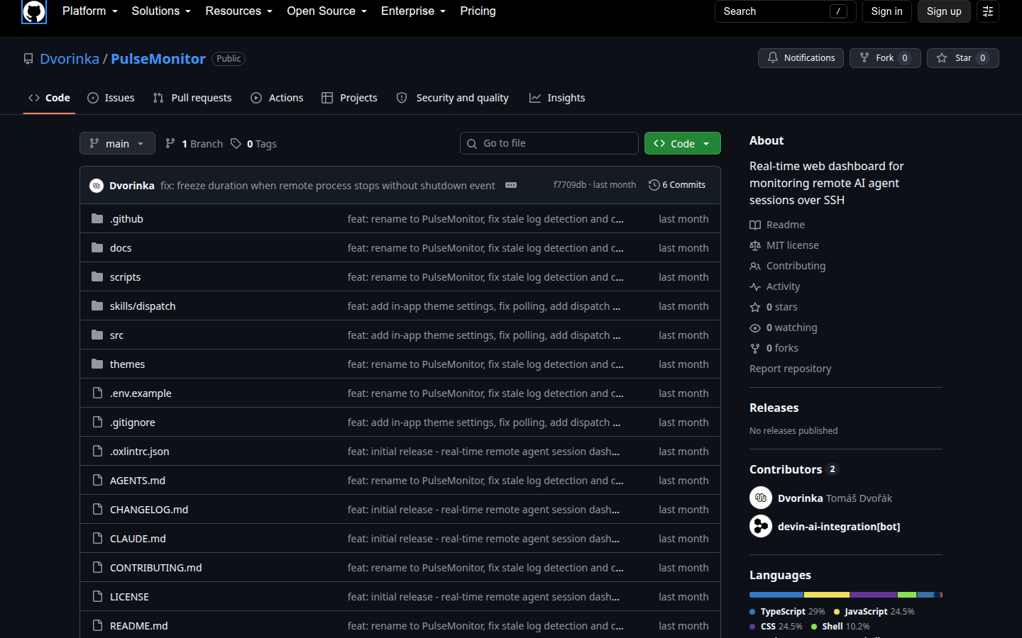Open the commits history clock icon

(x=654, y=185)
